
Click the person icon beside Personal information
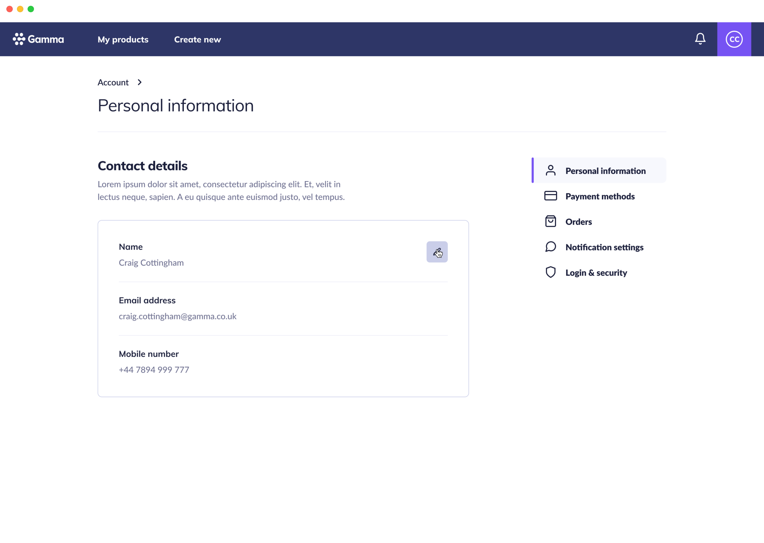pyautogui.click(x=550, y=171)
